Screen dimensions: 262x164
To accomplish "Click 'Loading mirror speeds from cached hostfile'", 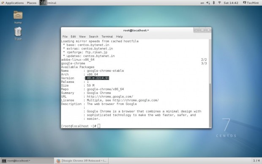I will click(x=100, y=41).
